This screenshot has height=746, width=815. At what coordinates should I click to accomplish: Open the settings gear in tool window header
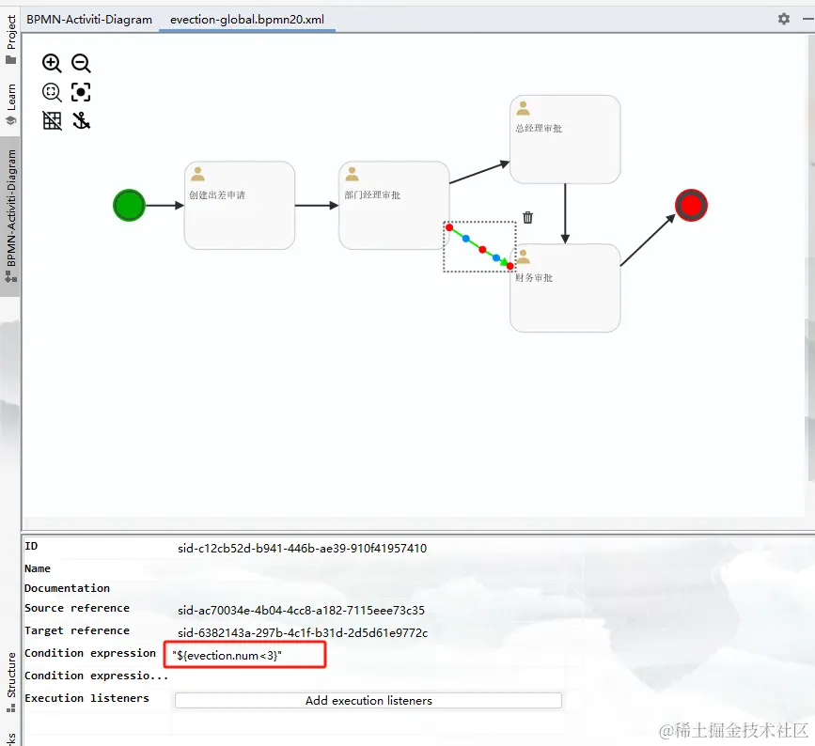point(784,19)
